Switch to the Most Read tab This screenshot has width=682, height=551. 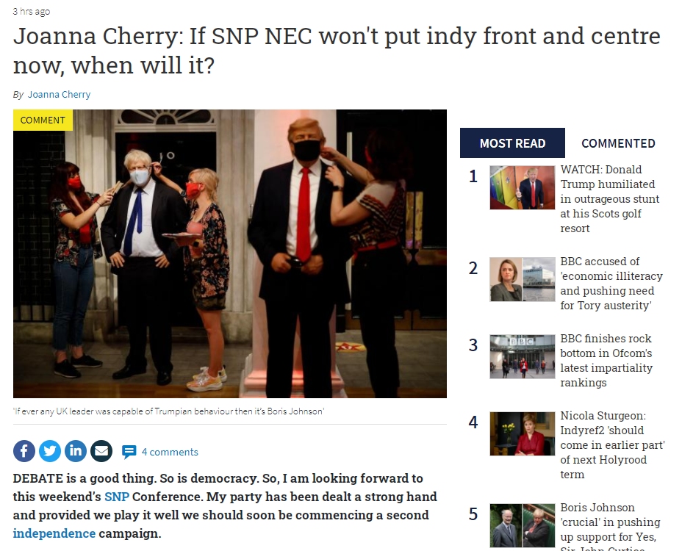pos(512,143)
